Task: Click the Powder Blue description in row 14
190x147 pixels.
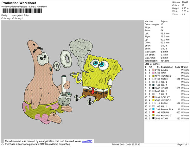Action: pyautogui.click(x=167, y=109)
